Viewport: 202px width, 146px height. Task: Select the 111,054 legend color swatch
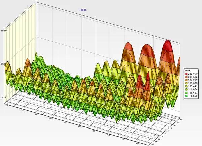[186, 89]
